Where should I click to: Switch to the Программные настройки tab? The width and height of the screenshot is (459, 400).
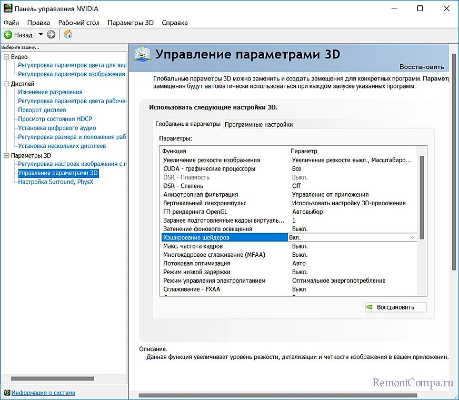[258, 125]
